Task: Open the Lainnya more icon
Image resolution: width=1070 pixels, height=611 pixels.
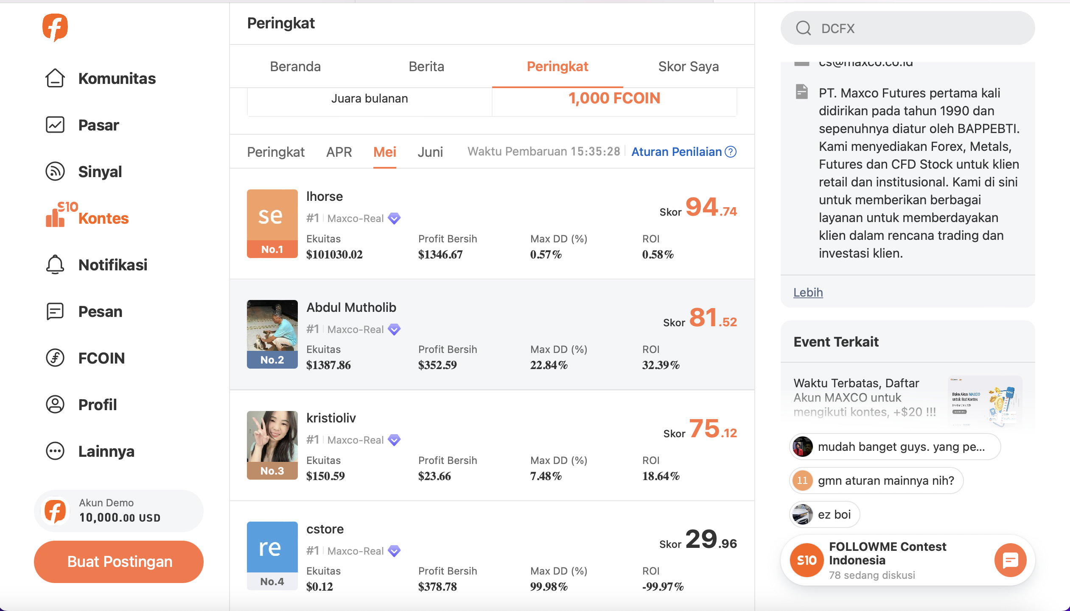Action: [55, 451]
